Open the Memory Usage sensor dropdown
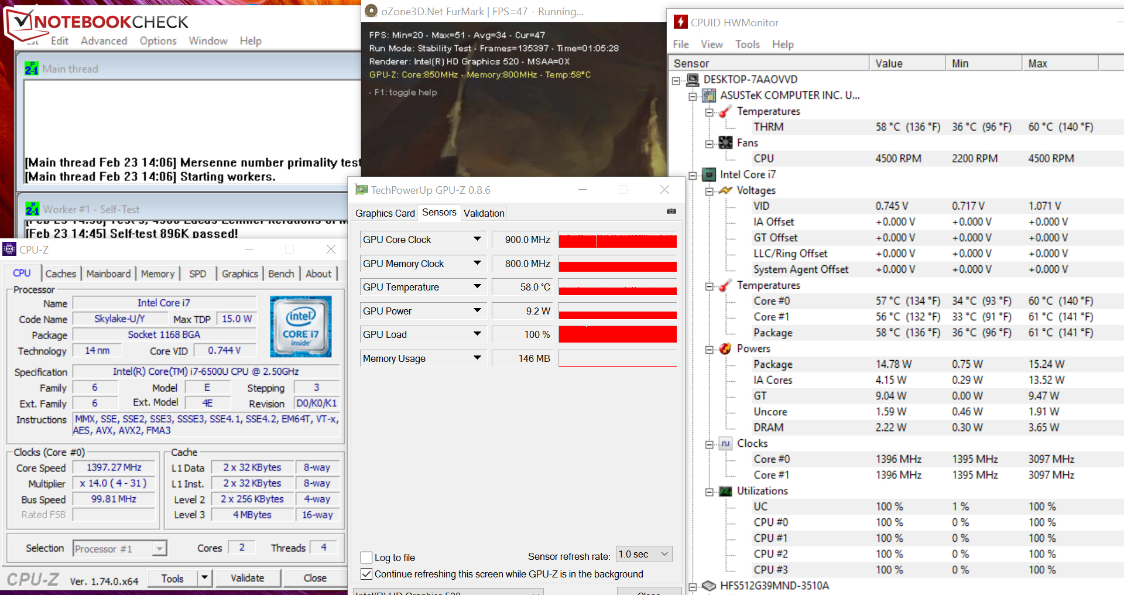 [477, 358]
